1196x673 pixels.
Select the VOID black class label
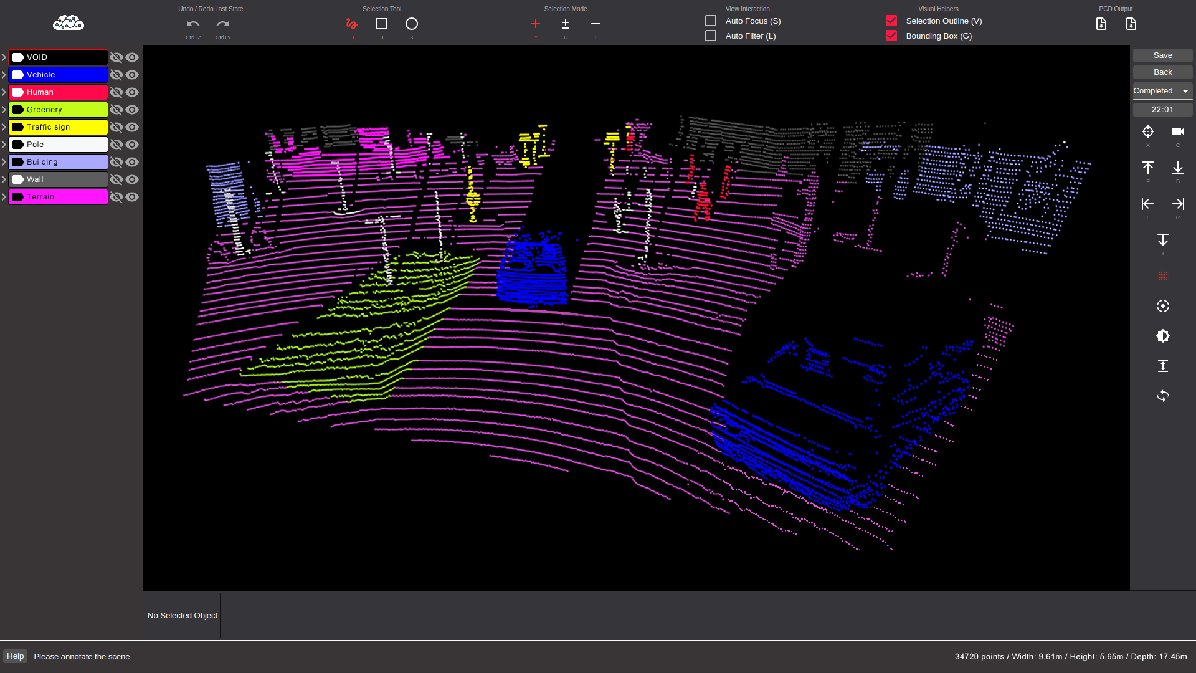58,57
